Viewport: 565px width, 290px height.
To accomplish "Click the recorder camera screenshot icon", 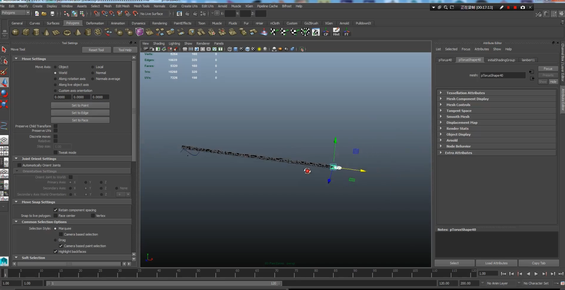I will click(523, 7).
